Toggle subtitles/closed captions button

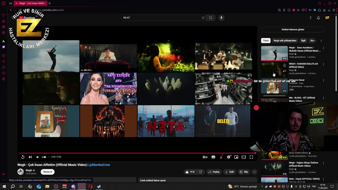(213, 157)
